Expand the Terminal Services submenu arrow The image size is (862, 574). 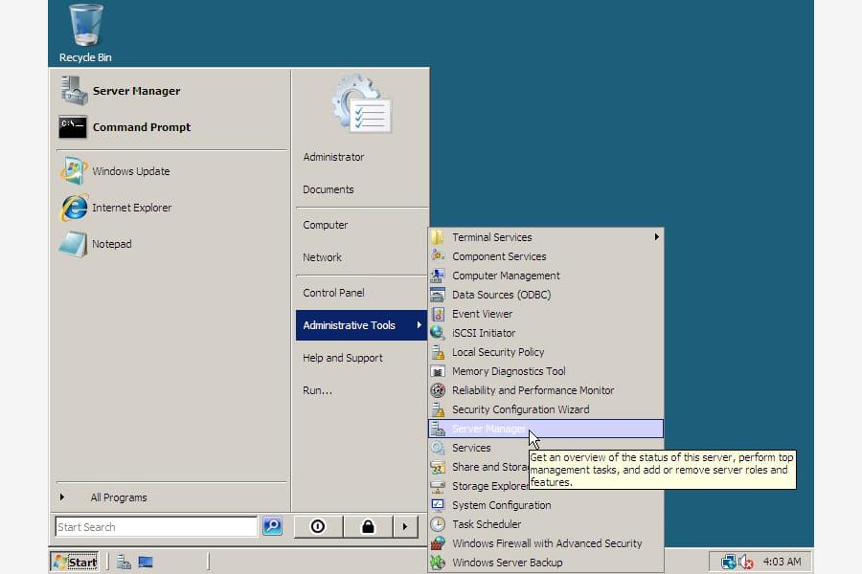coord(656,236)
